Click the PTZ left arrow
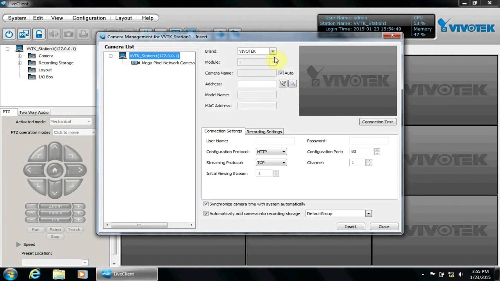 30,170
